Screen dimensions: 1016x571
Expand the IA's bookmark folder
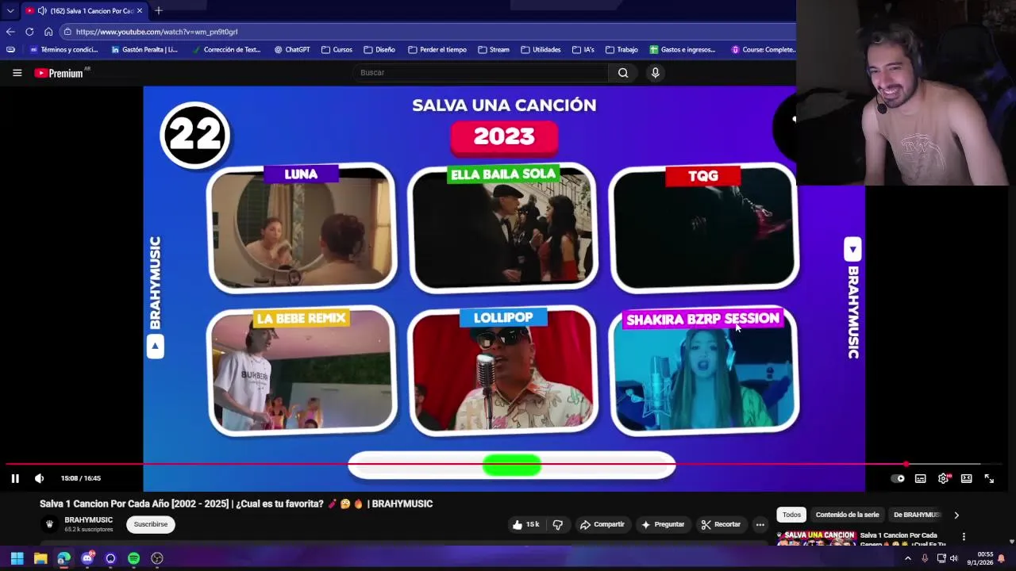coord(583,50)
